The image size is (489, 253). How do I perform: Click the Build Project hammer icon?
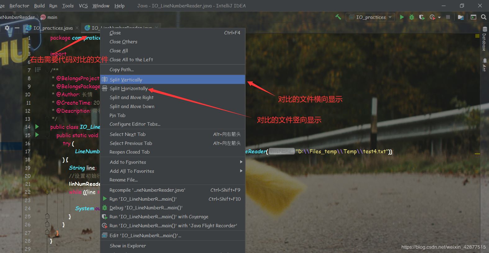pos(338,17)
